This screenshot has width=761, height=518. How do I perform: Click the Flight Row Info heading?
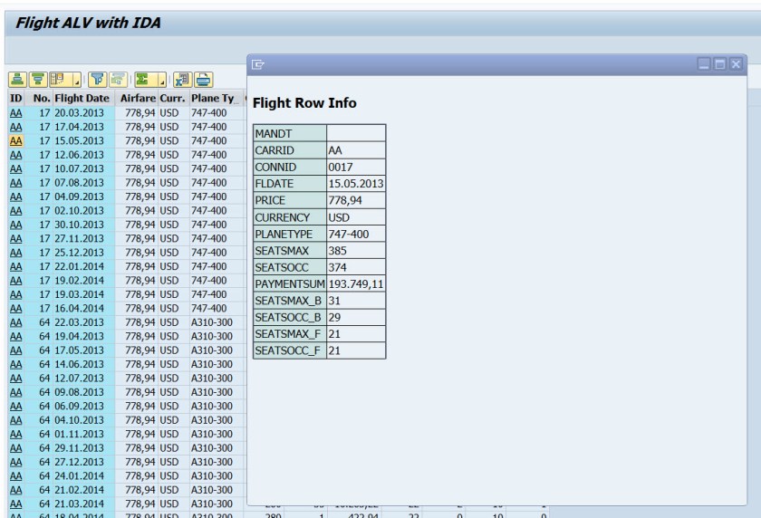(304, 103)
